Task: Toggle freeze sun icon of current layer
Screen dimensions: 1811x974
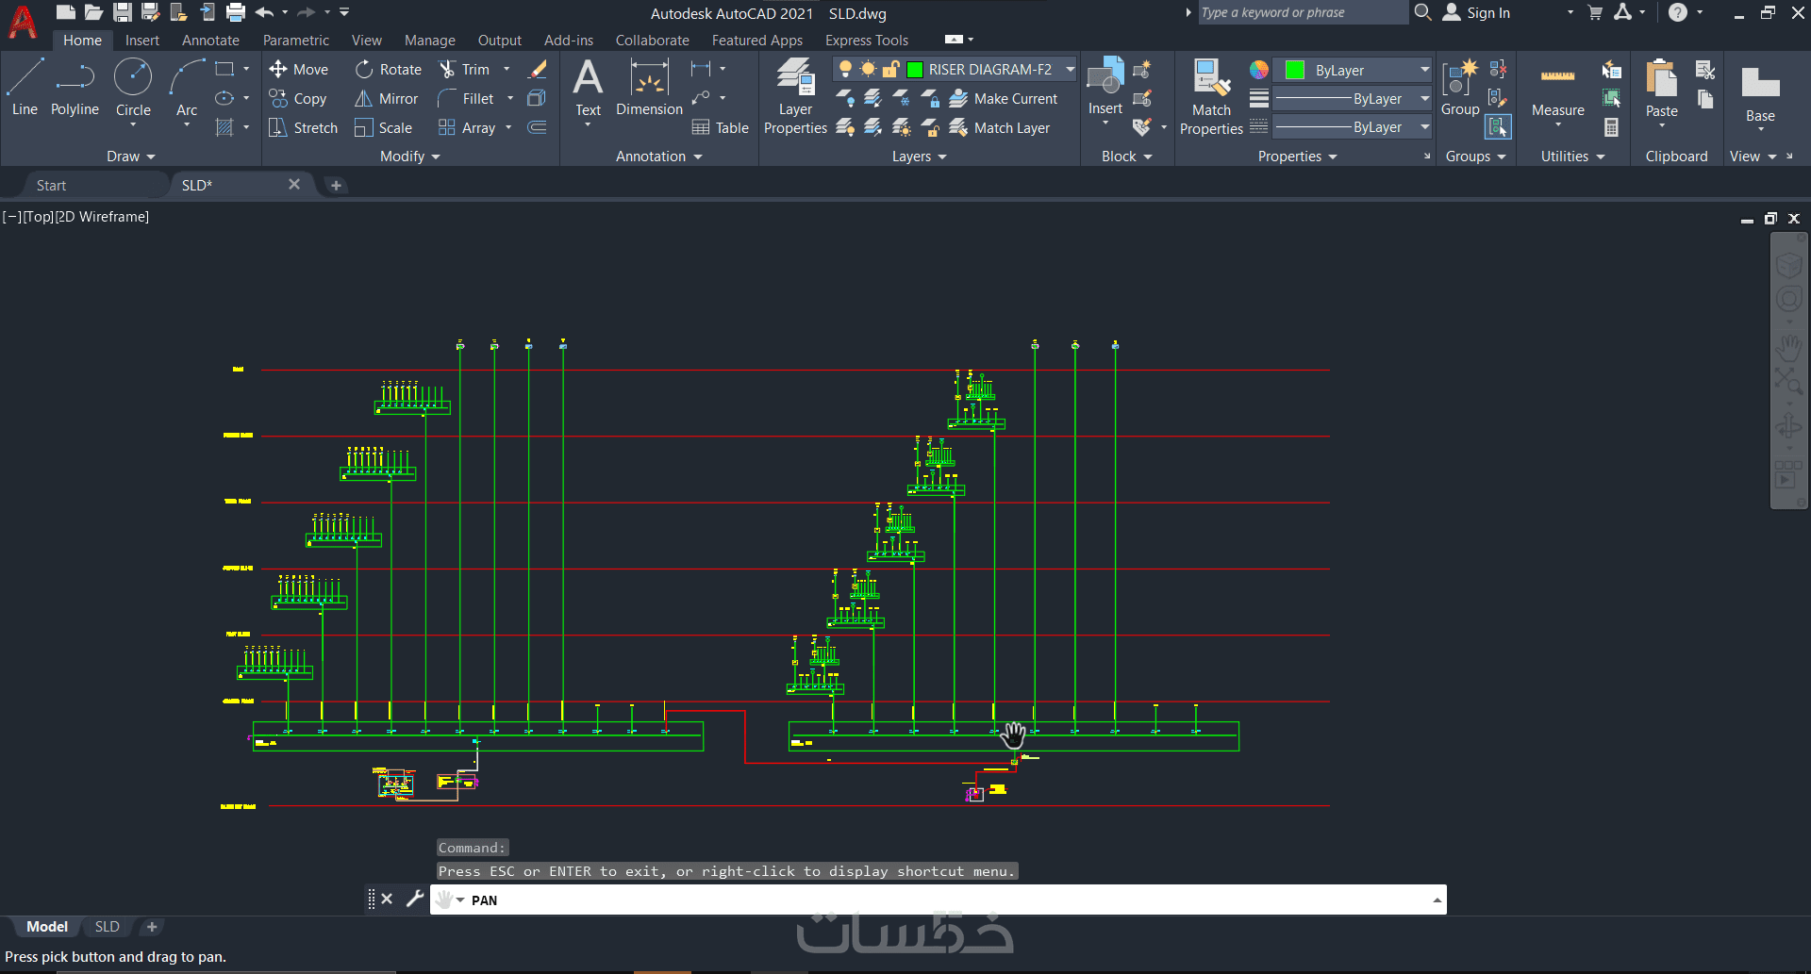Action: coord(868,69)
